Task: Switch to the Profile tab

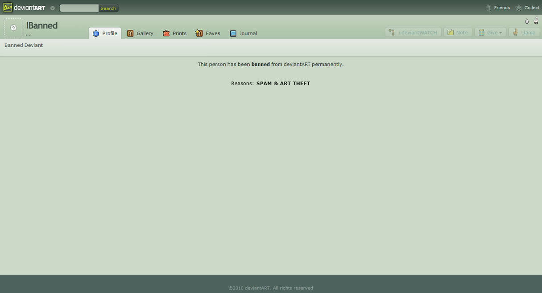Action: (x=105, y=33)
